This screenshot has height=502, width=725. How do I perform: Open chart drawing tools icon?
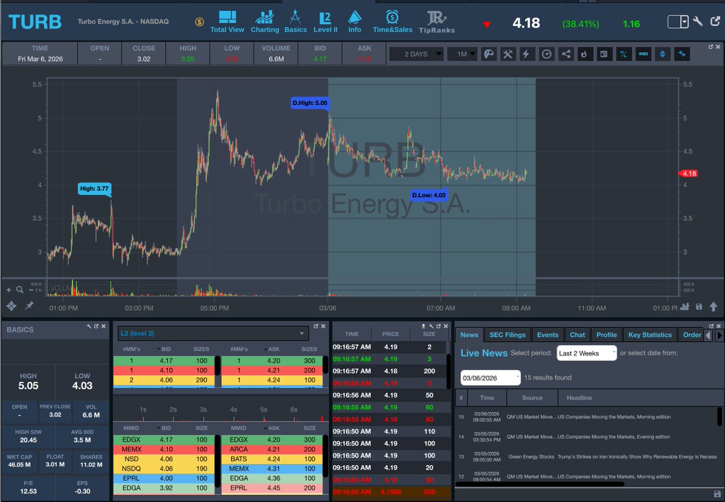(507, 54)
